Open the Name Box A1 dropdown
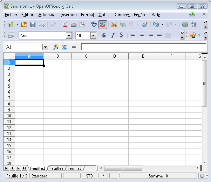 [45, 47]
